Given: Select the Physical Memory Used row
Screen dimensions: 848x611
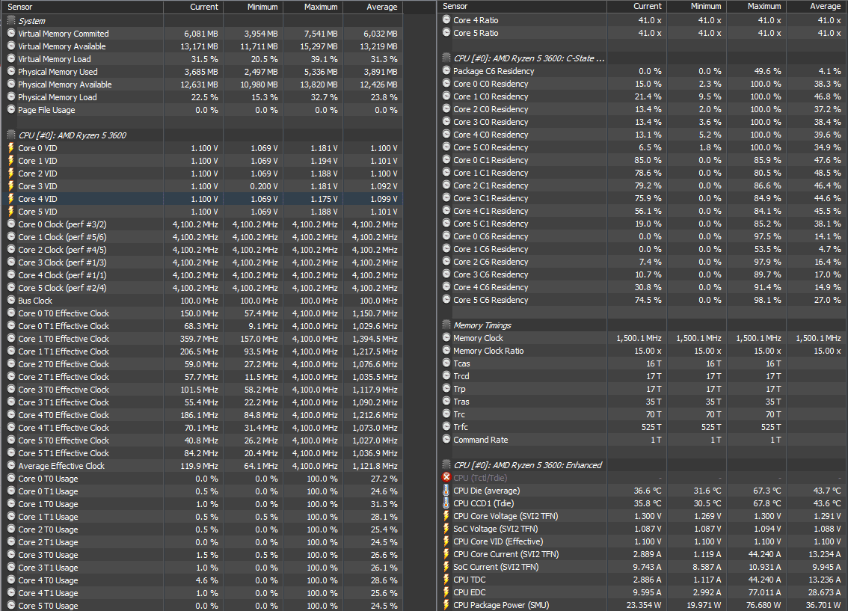Looking at the screenshot, I should coord(202,71).
